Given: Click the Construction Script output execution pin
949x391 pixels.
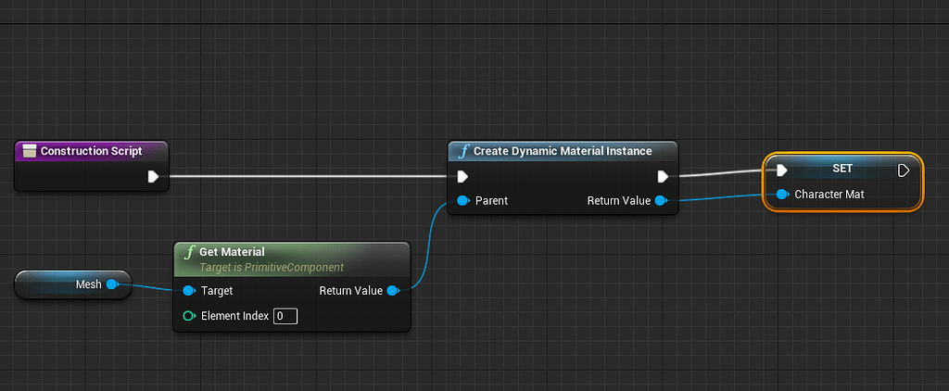Looking at the screenshot, I should coord(153,176).
